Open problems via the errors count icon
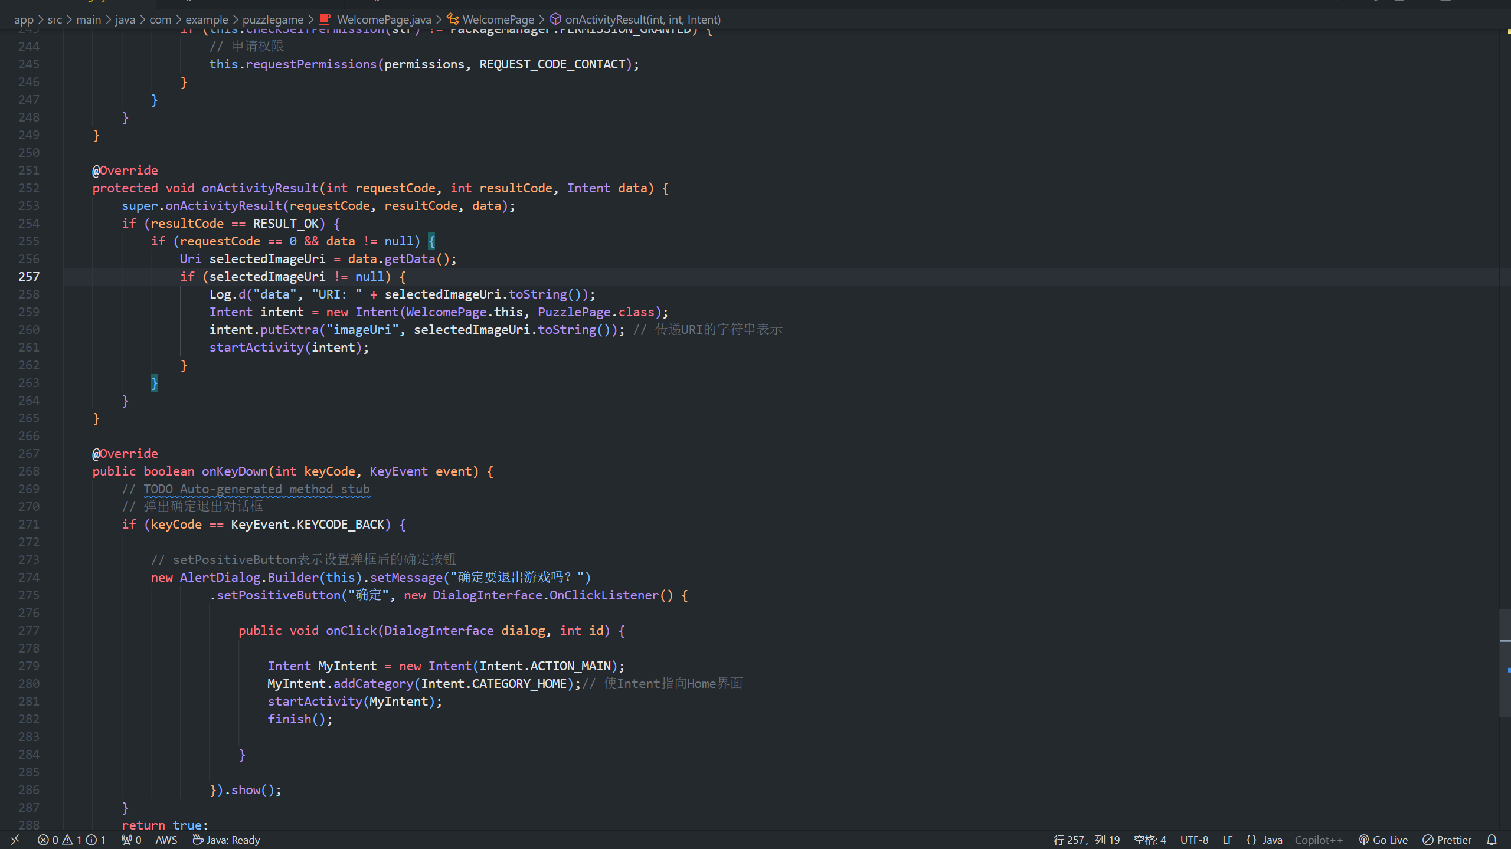This screenshot has width=1511, height=849. click(x=44, y=840)
